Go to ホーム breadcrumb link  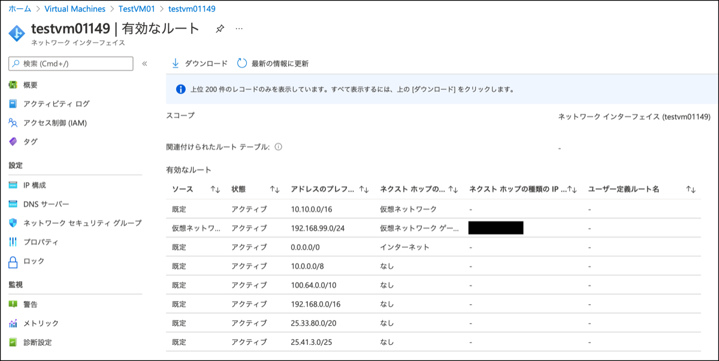[20, 9]
